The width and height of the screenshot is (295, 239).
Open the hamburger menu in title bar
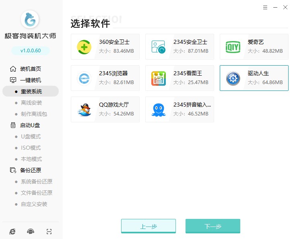(x=265, y=7)
